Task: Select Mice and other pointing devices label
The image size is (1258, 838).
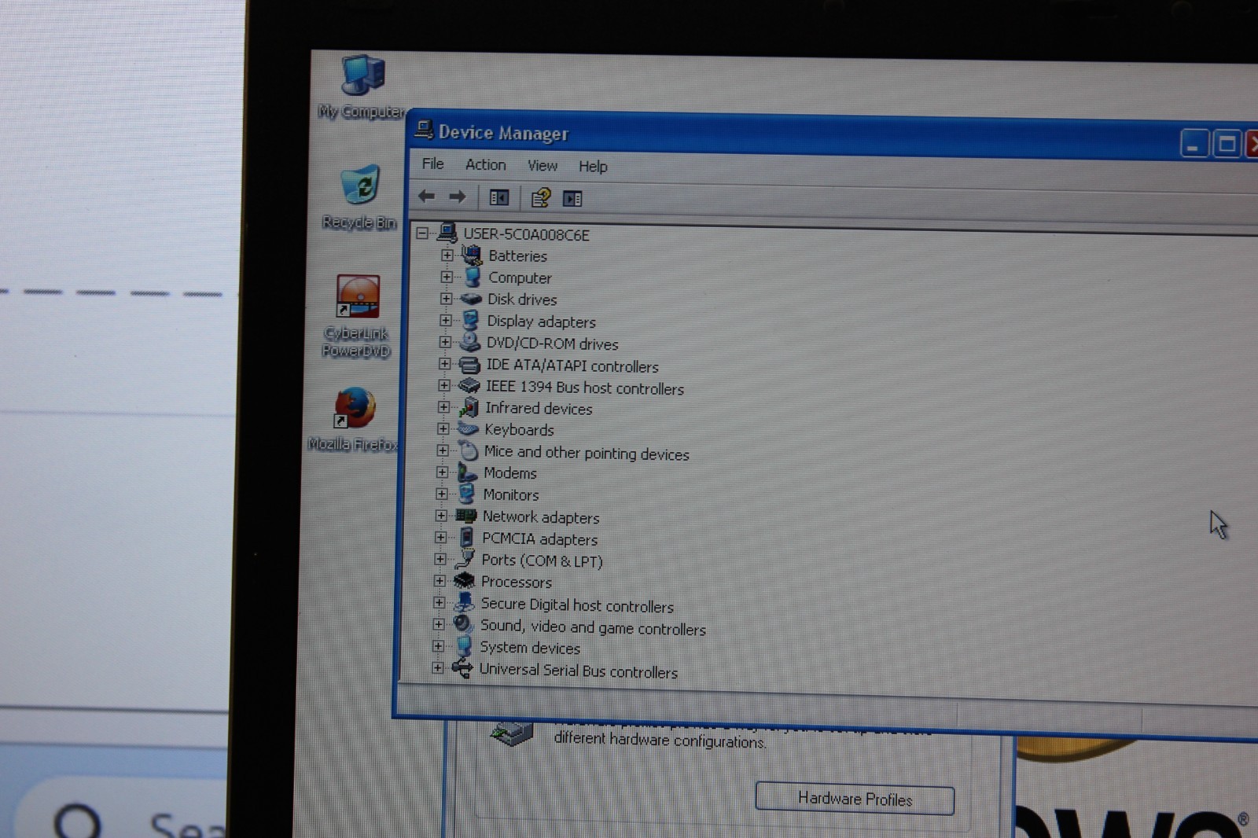Action: [x=587, y=453]
